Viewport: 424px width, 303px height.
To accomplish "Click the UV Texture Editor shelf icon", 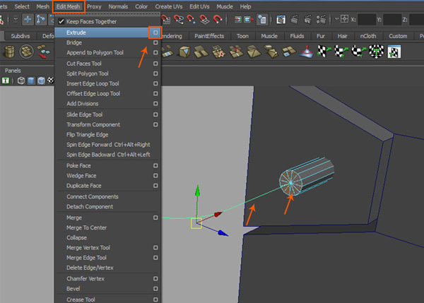I will coord(394,52).
